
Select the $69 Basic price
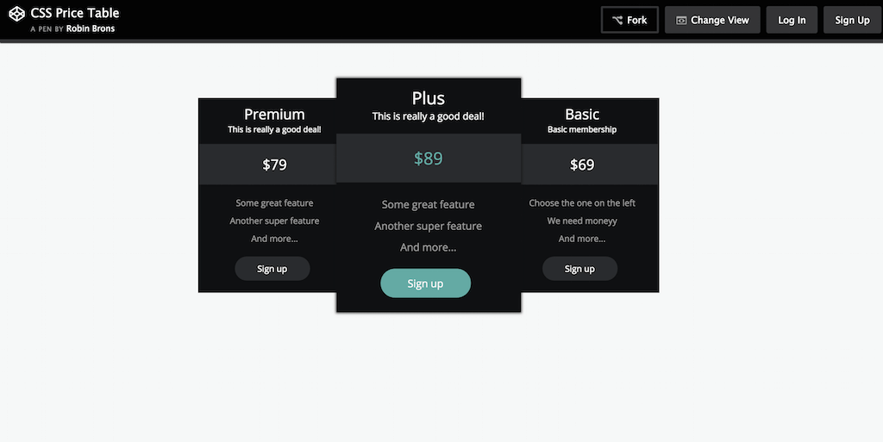pos(582,165)
